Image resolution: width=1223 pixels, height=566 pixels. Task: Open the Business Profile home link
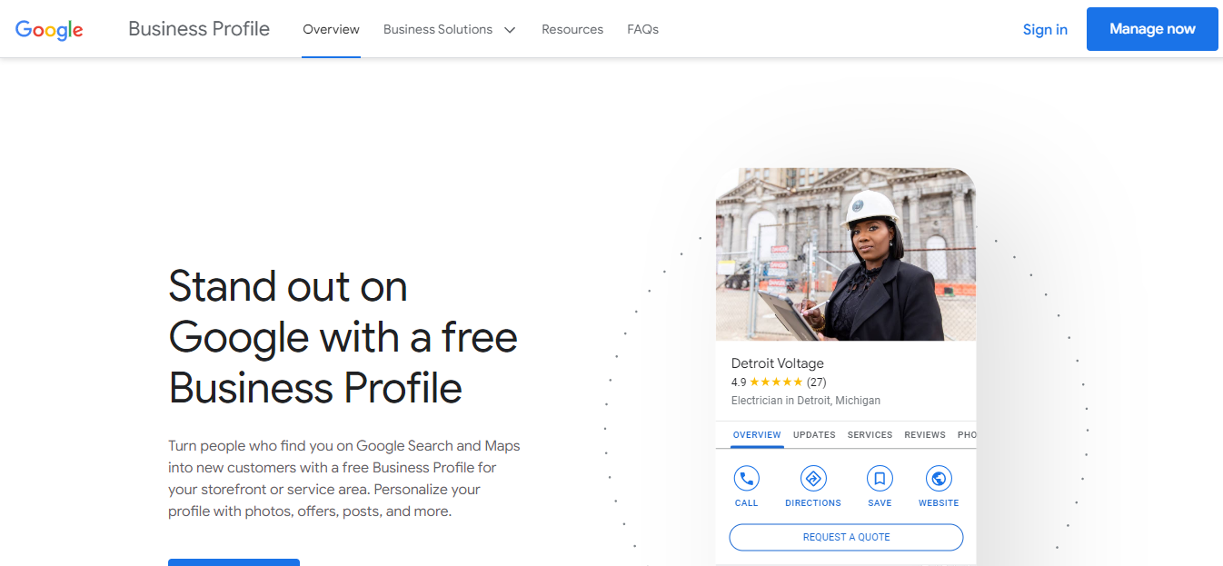coord(199,29)
